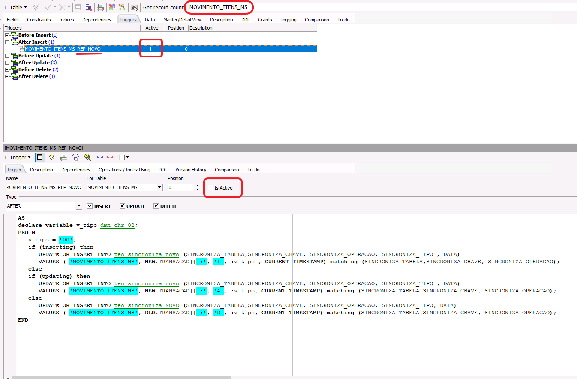Click the Get record count button
The width and height of the screenshot is (577, 379).
pyautogui.click(x=163, y=7)
